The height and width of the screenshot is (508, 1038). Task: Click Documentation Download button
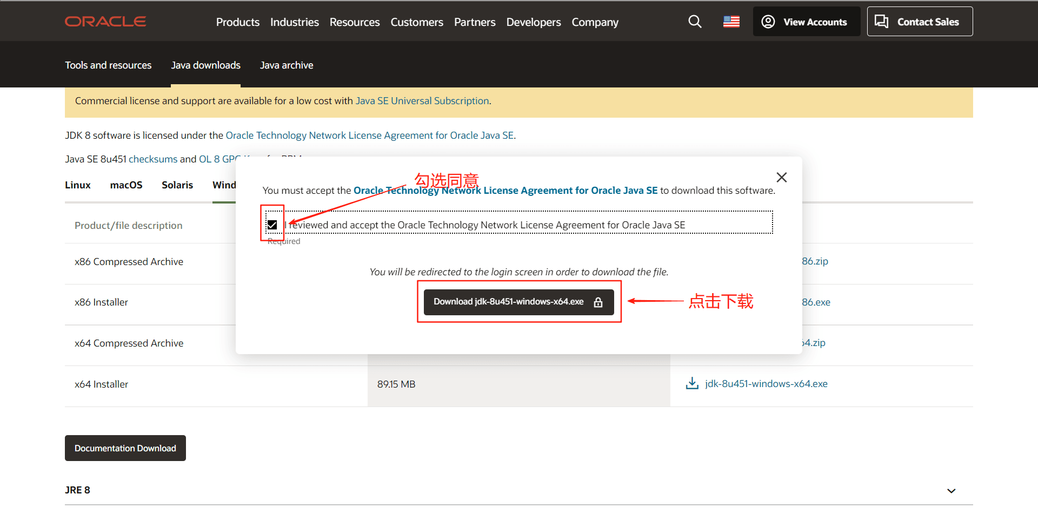(125, 448)
